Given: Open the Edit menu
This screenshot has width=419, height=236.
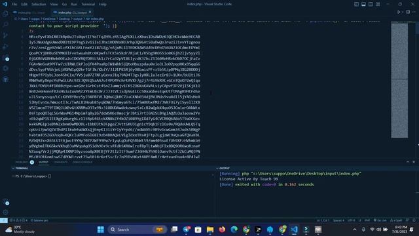Looking at the screenshot, I should pos(24,5).
